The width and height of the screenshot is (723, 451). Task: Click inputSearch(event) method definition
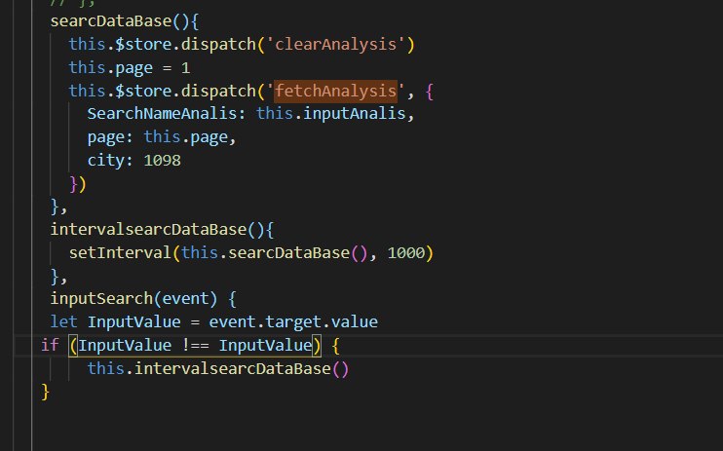(x=133, y=299)
